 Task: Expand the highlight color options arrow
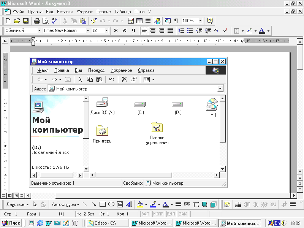click(x=255, y=31)
